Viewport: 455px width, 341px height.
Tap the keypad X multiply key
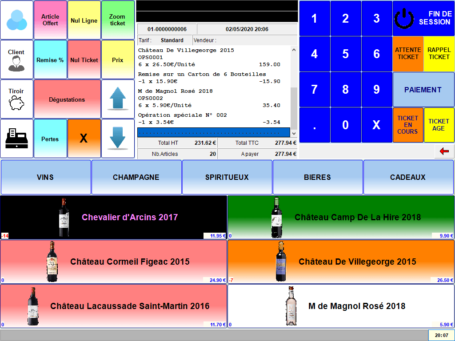coord(377,125)
